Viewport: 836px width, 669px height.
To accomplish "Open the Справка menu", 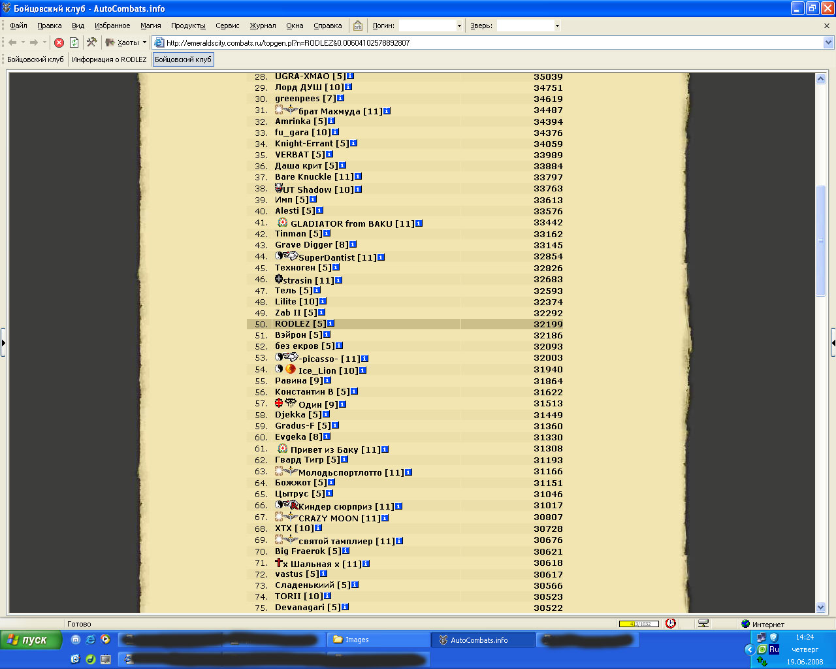I will pos(328,25).
